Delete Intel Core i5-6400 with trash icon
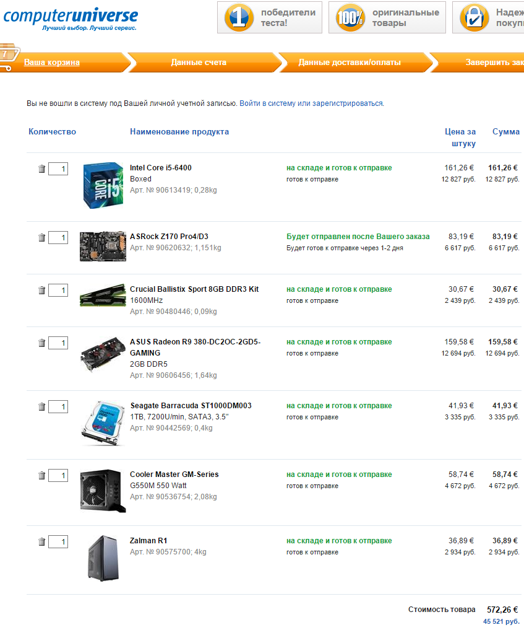Viewport: 524px width, 630px height. pyautogui.click(x=41, y=168)
